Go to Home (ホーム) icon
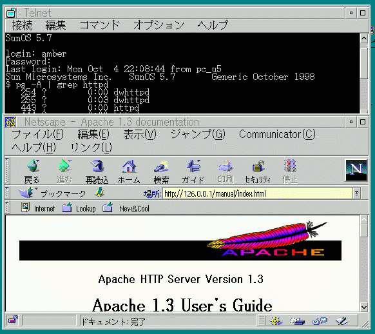This screenshot has height=334, width=375. pos(129,172)
